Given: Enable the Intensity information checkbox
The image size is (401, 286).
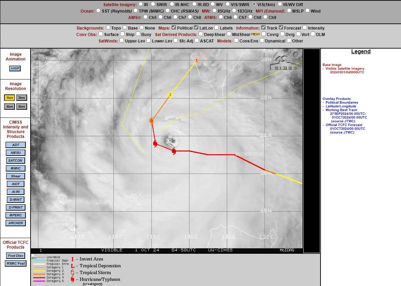Looking at the screenshot, I should pyautogui.click(x=305, y=28).
